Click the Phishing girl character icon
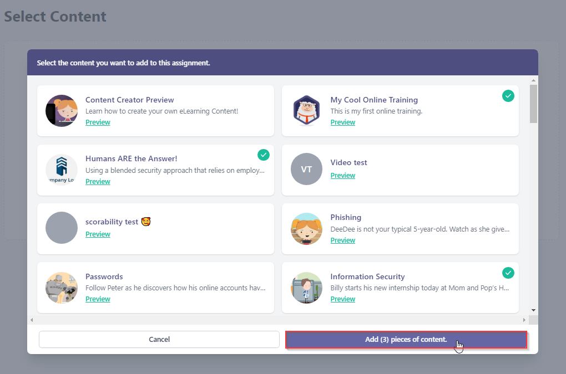The height and width of the screenshot is (374, 566). coord(306,228)
